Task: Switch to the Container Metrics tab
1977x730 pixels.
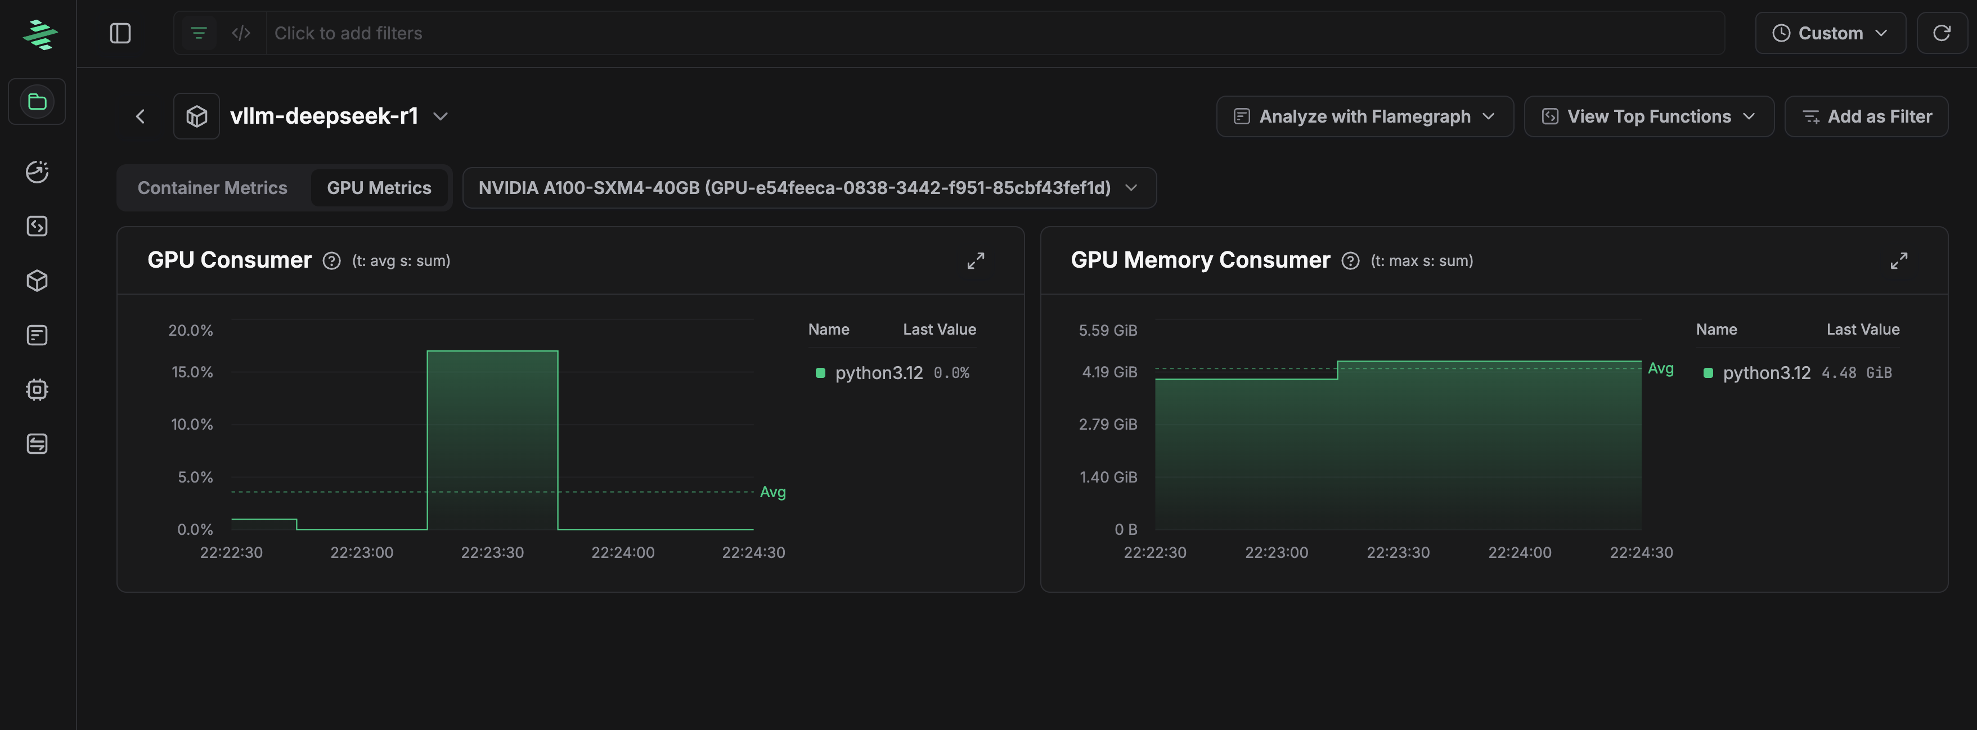Action: [213, 188]
